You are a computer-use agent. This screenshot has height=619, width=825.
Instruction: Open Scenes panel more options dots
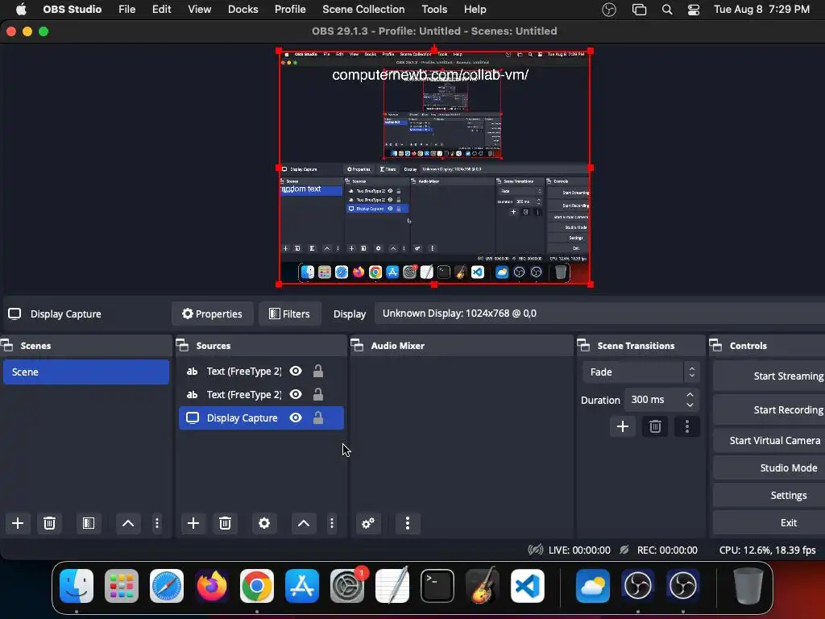coord(157,523)
